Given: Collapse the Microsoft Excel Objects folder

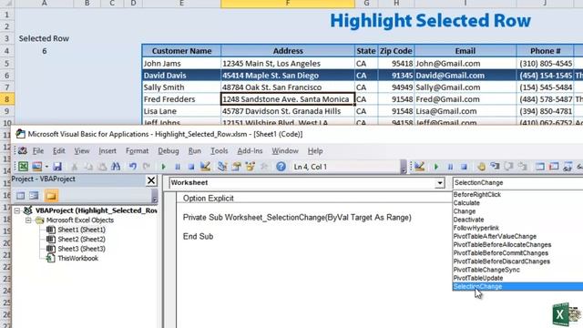Looking at the screenshot, I should (28, 220).
